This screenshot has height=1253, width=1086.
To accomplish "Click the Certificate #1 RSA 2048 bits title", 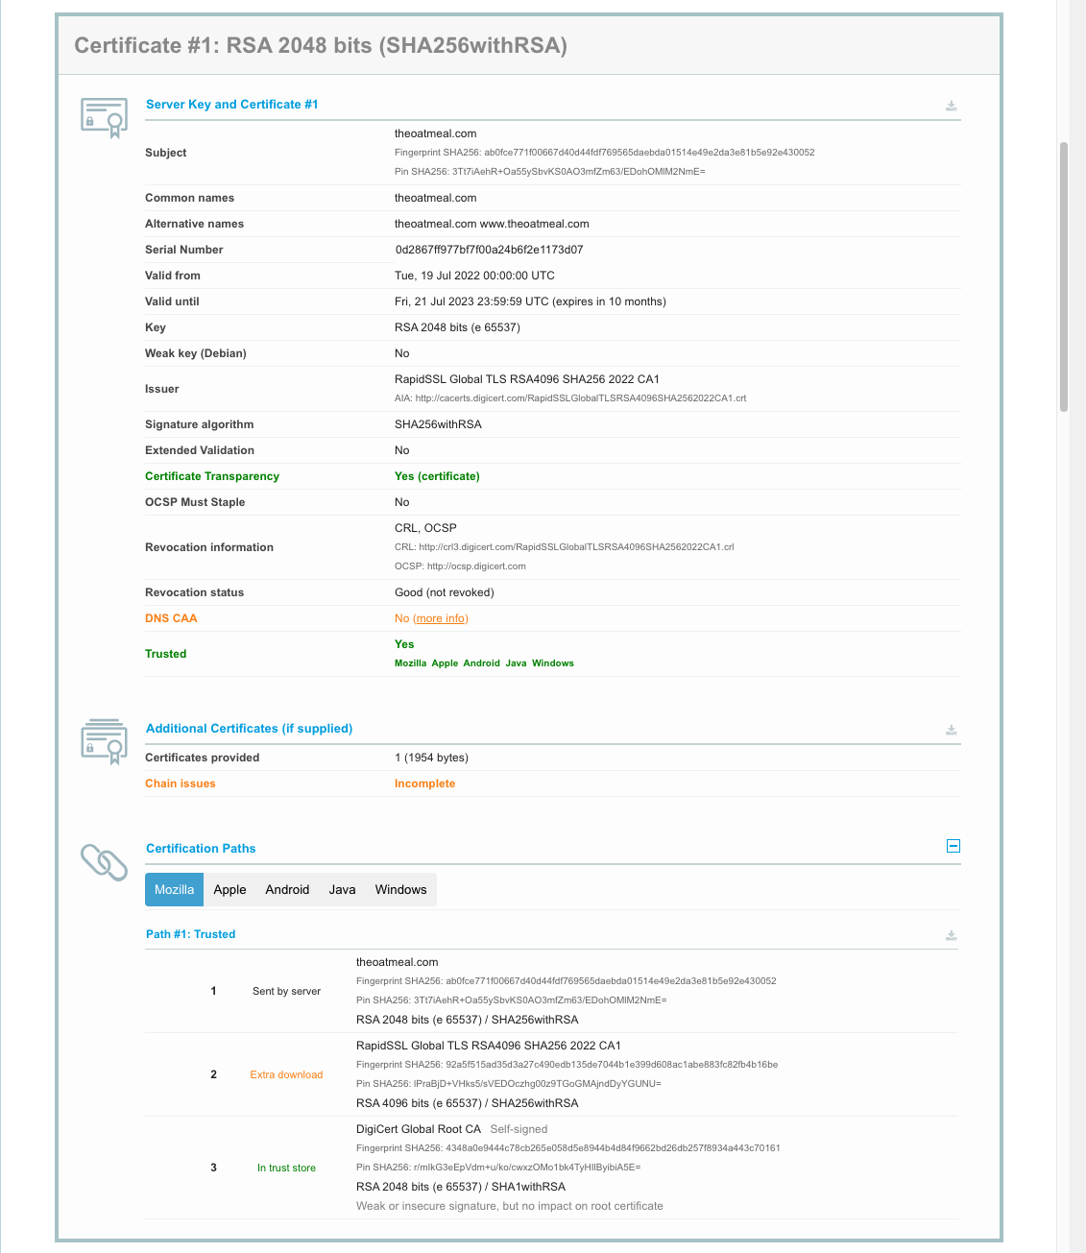I will point(321,45).
